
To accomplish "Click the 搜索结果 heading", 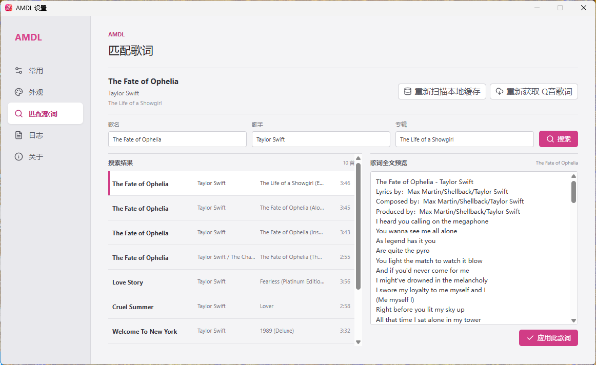I will click(121, 163).
